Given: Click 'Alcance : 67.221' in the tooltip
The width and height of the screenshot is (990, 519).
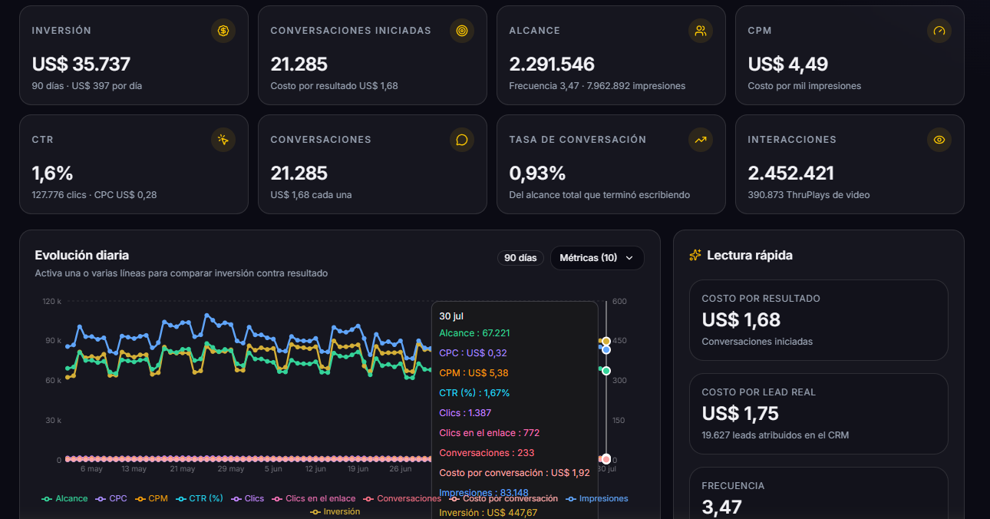Looking at the screenshot, I should point(474,333).
